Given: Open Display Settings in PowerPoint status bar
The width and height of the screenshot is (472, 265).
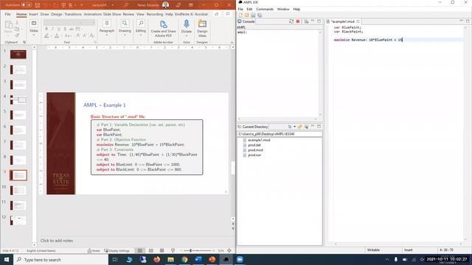Looking at the screenshot, I should tap(117, 250).
